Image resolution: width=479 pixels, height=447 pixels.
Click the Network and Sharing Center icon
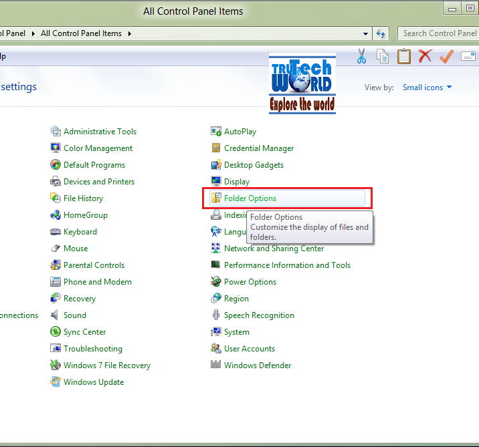coord(216,248)
